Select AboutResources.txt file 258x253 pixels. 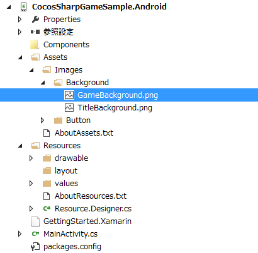tap(91, 196)
